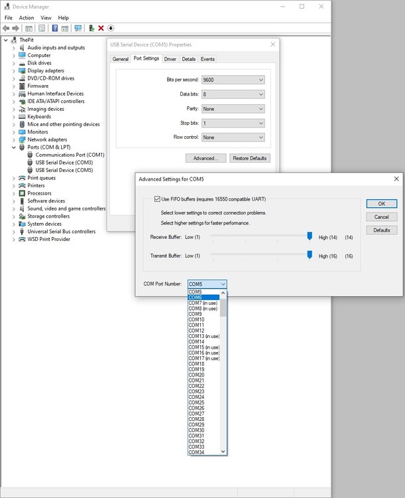
Task: Collapse the Ports (COM & LPT) node
Action: pyautogui.click(x=14, y=147)
